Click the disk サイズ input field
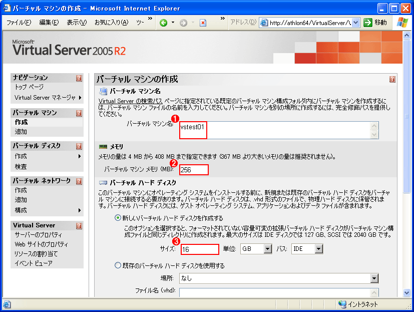 pos(200,249)
